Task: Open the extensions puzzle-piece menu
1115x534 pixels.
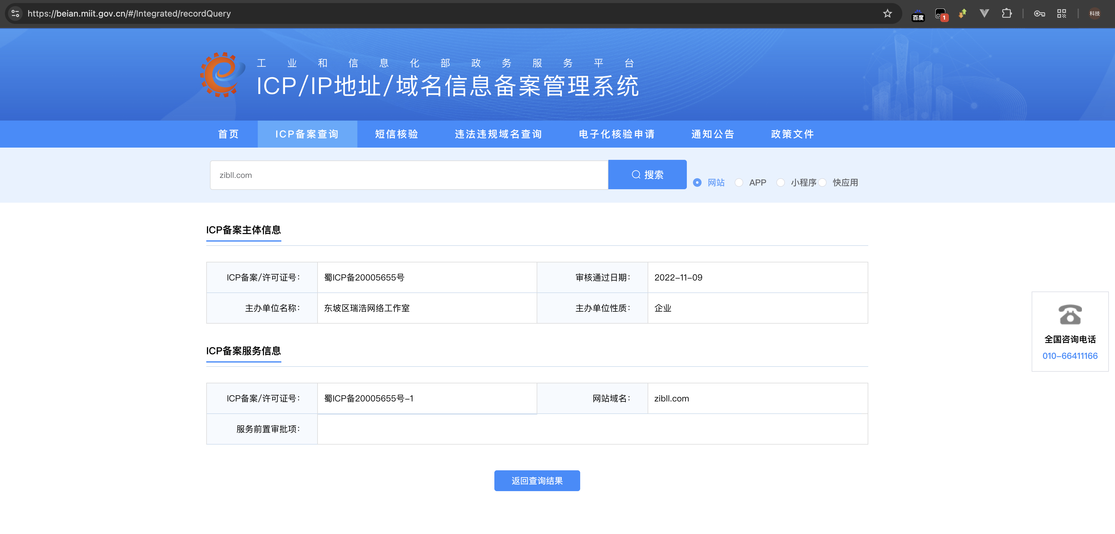Action: click(x=1007, y=13)
